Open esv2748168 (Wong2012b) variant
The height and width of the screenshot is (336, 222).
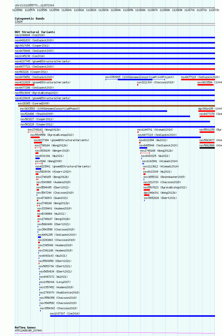pos(157,151)
